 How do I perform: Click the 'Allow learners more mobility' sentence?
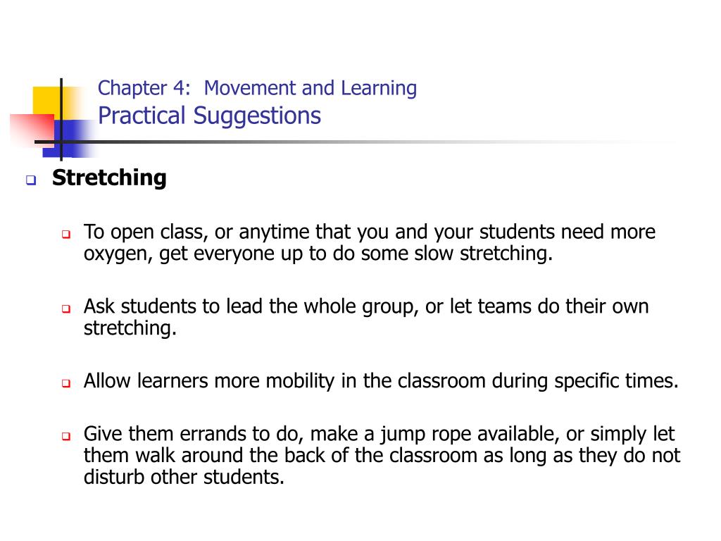[381, 381]
